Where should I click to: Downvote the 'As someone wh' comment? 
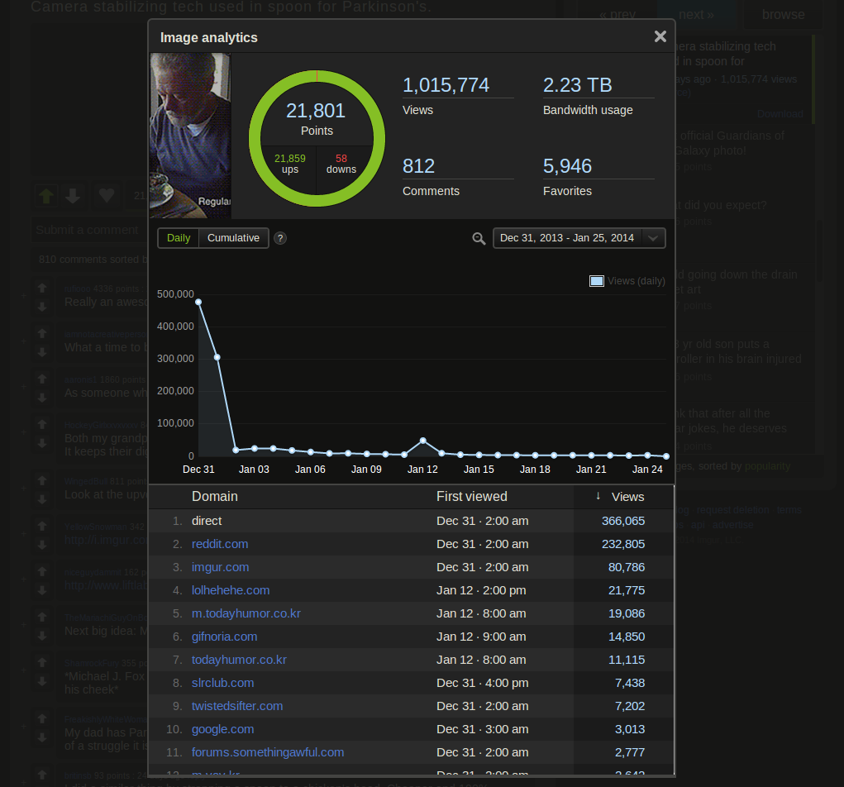coord(42,398)
